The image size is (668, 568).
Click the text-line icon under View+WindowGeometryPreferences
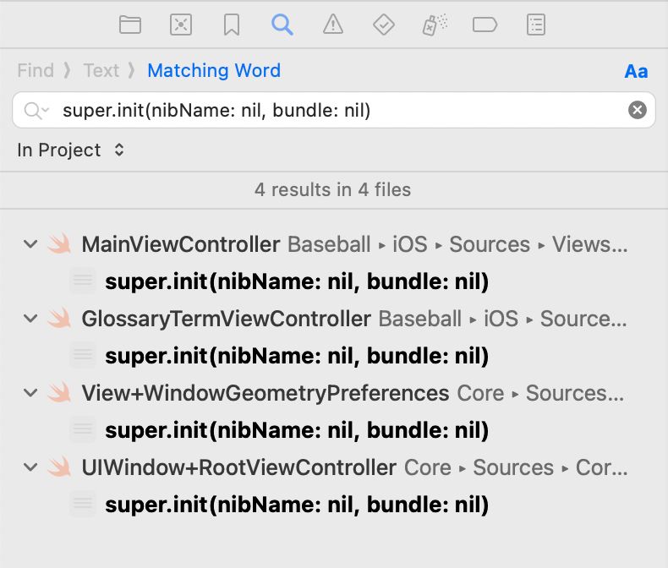83,429
